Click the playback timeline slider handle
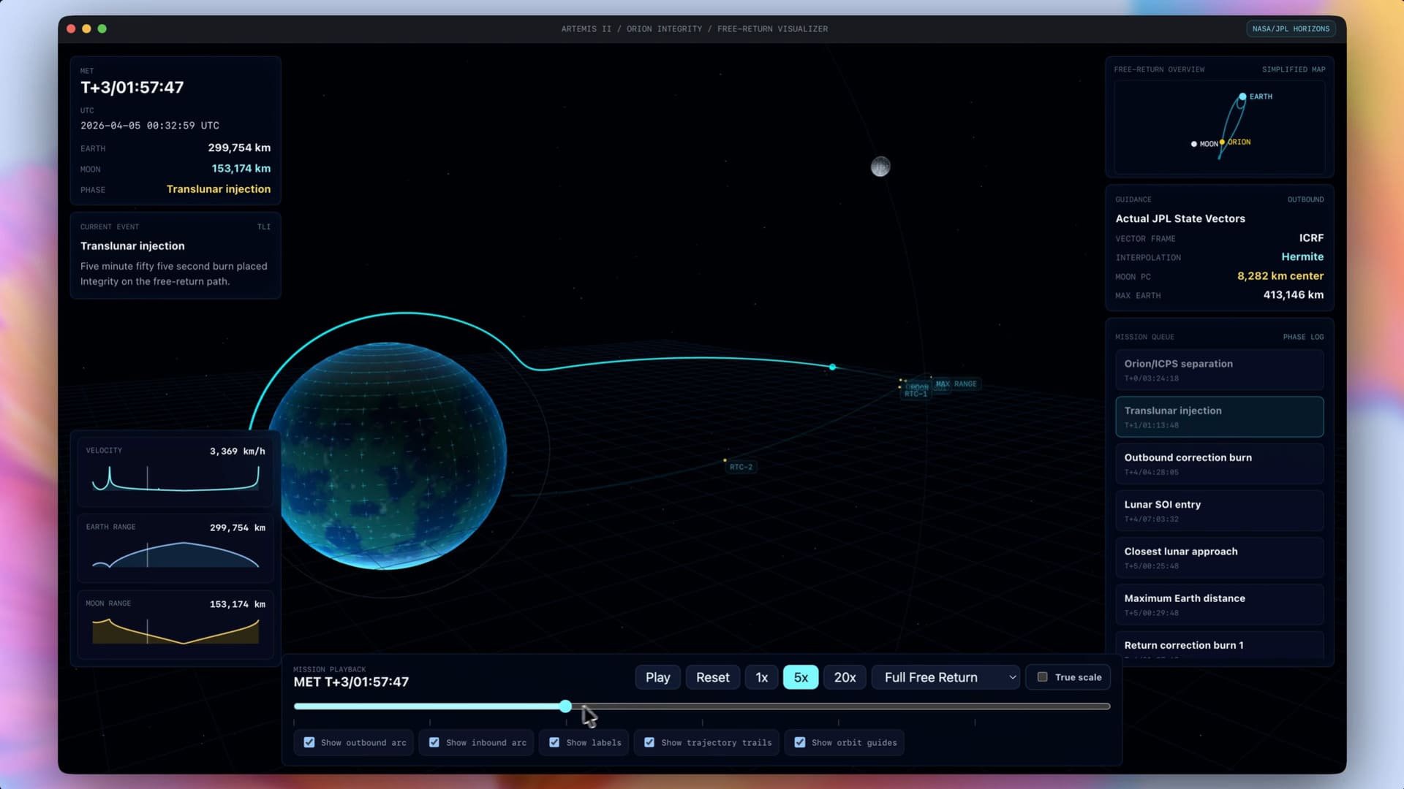 (565, 706)
